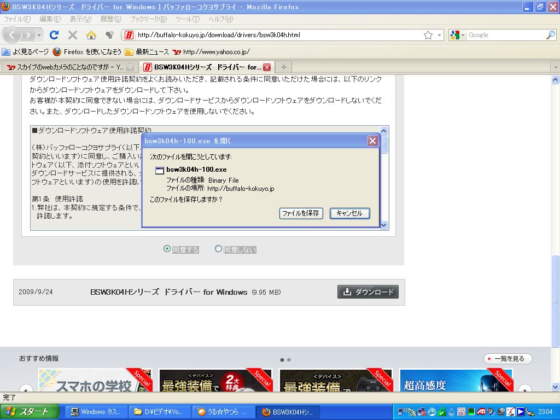Open the history dropdown beside forward arrow
This screenshot has height=420, width=560.
[39, 35]
